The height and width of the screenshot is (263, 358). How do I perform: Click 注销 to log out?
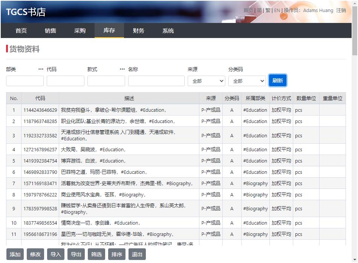point(341,10)
